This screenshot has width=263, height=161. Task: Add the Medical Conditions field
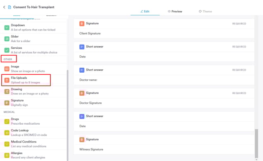click(x=33, y=144)
